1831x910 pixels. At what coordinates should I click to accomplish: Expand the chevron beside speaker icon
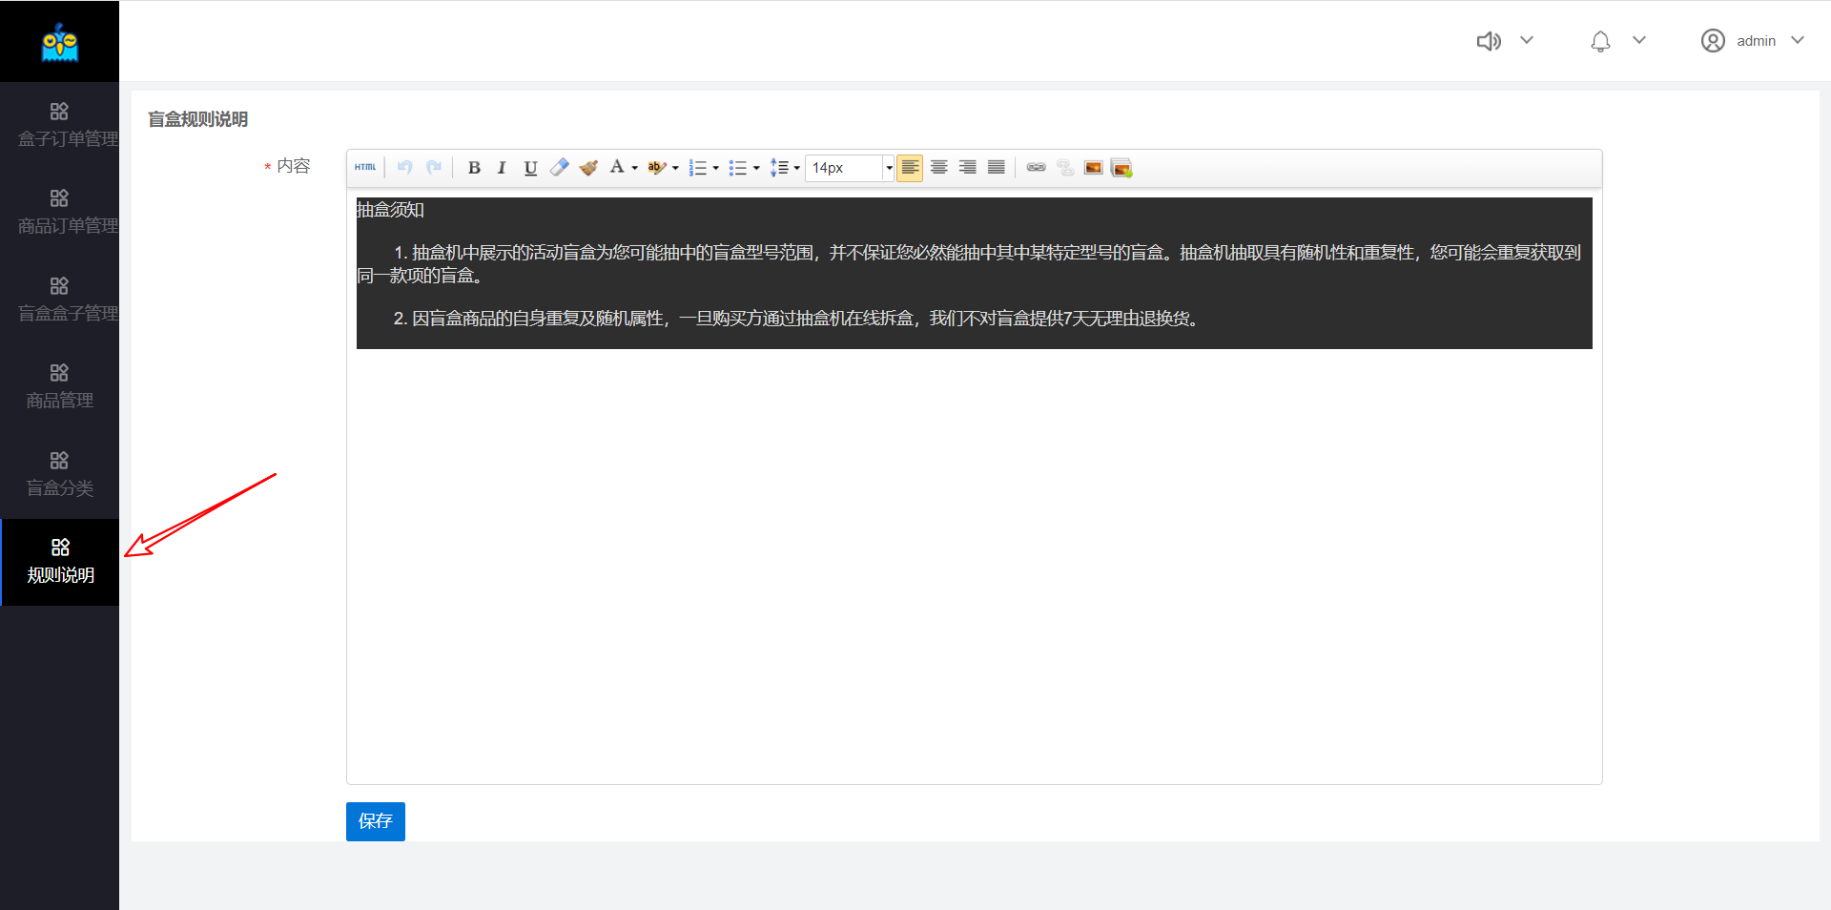click(x=1527, y=40)
